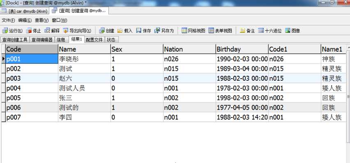Switch to the car @mydb table tab
Screen dimensions: 350x163
click(25, 11)
